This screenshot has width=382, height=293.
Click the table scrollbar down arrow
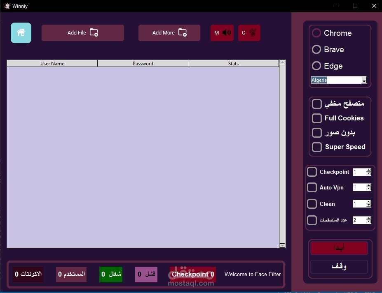[x=282, y=246]
